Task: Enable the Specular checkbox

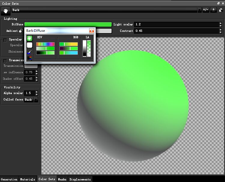Action: [x=5, y=40]
